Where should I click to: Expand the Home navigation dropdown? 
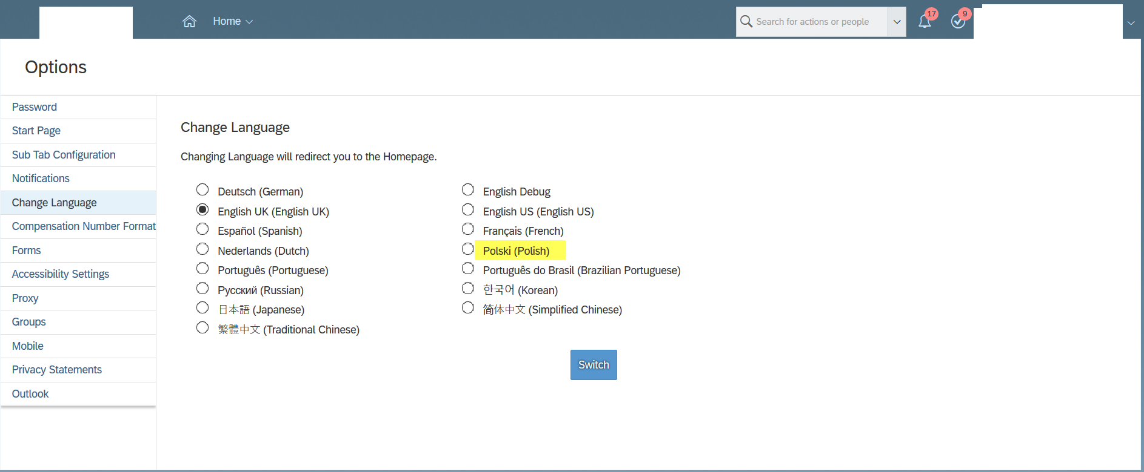(x=233, y=21)
